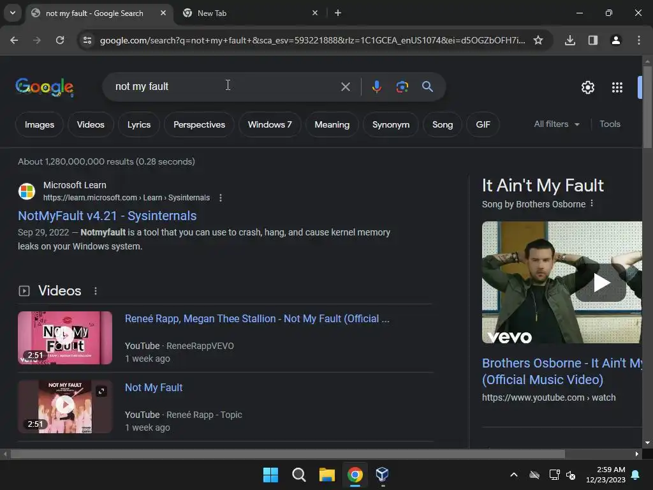The height and width of the screenshot is (490, 653).
Task: Close the New Tab tab
Action: pyautogui.click(x=315, y=13)
